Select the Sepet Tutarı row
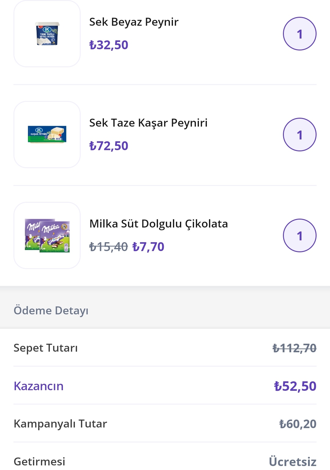The height and width of the screenshot is (470, 330). [x=165, y=348]
